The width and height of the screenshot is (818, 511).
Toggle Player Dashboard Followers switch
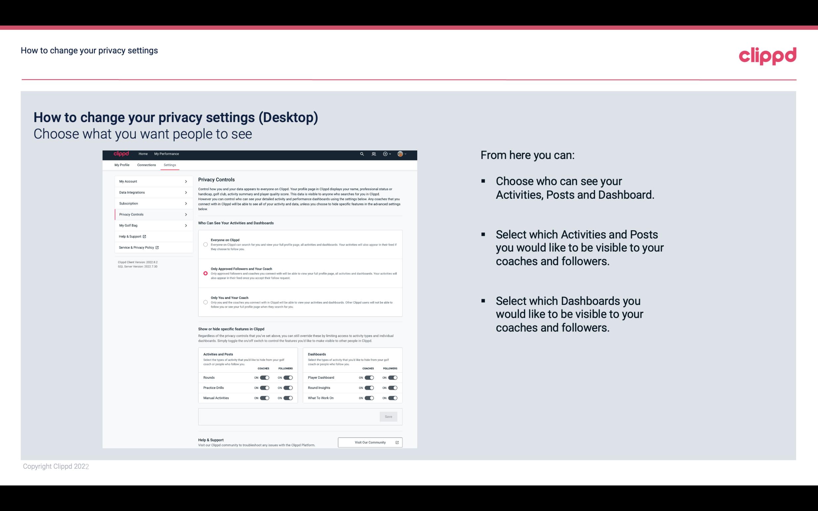(x=393, y=377)
